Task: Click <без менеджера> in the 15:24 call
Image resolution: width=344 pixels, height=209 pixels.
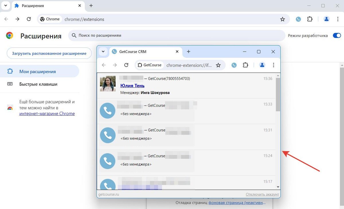Action: (136, 164)
